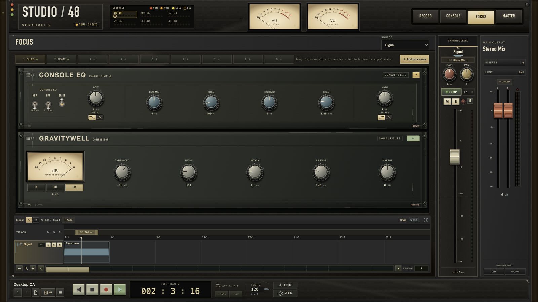Open the loop locator 2.1.000 marker
Image resolution: width=538 pixels, height=302 pixels.
[86, 232]
